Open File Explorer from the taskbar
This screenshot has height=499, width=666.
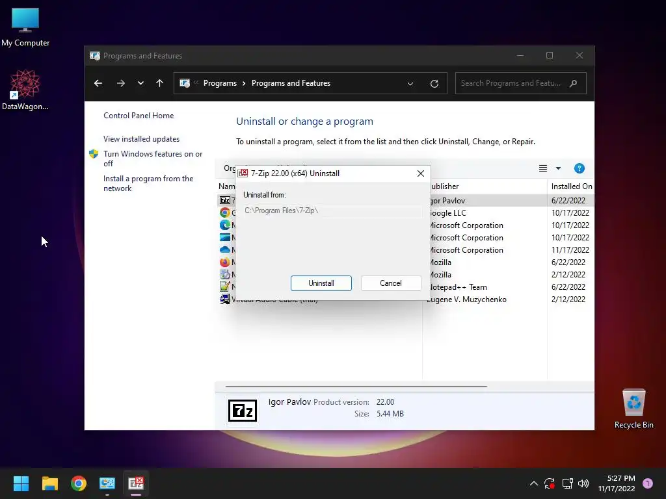point(49,483)
